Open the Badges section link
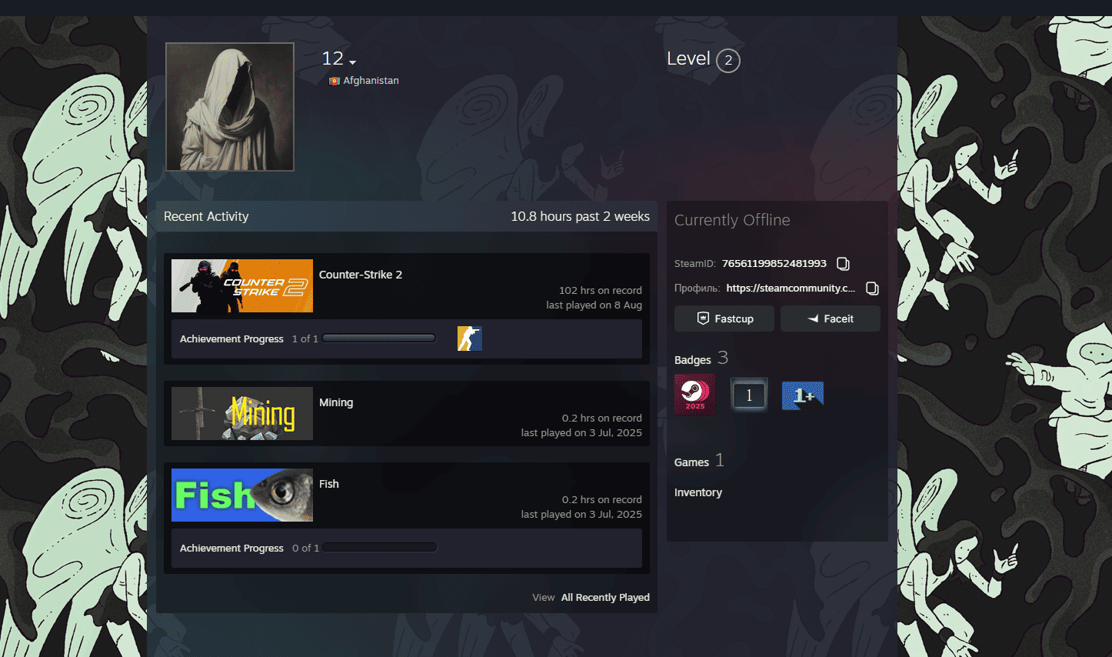 point(693,360)
